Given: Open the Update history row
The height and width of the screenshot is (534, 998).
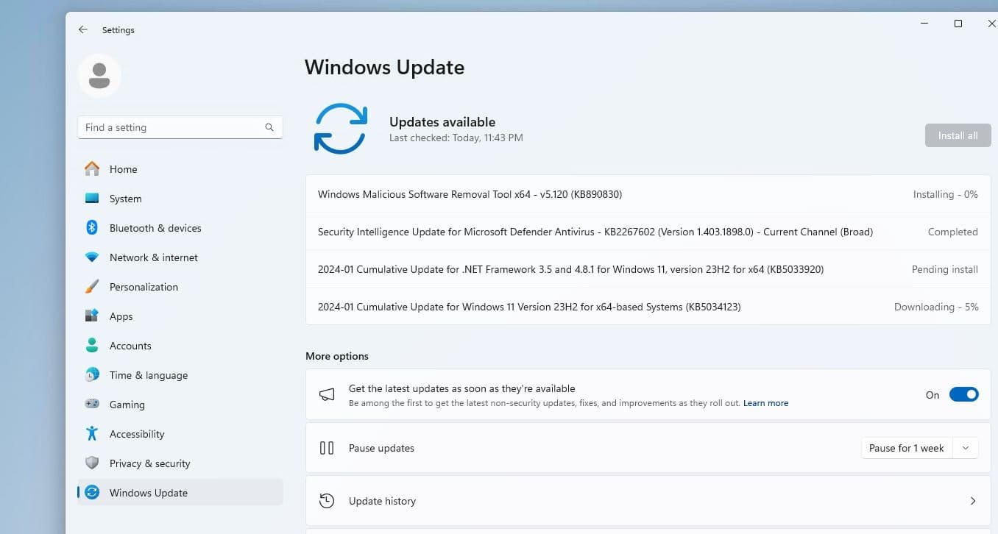Looking at the screenshot, I should [x=648, y=501].
